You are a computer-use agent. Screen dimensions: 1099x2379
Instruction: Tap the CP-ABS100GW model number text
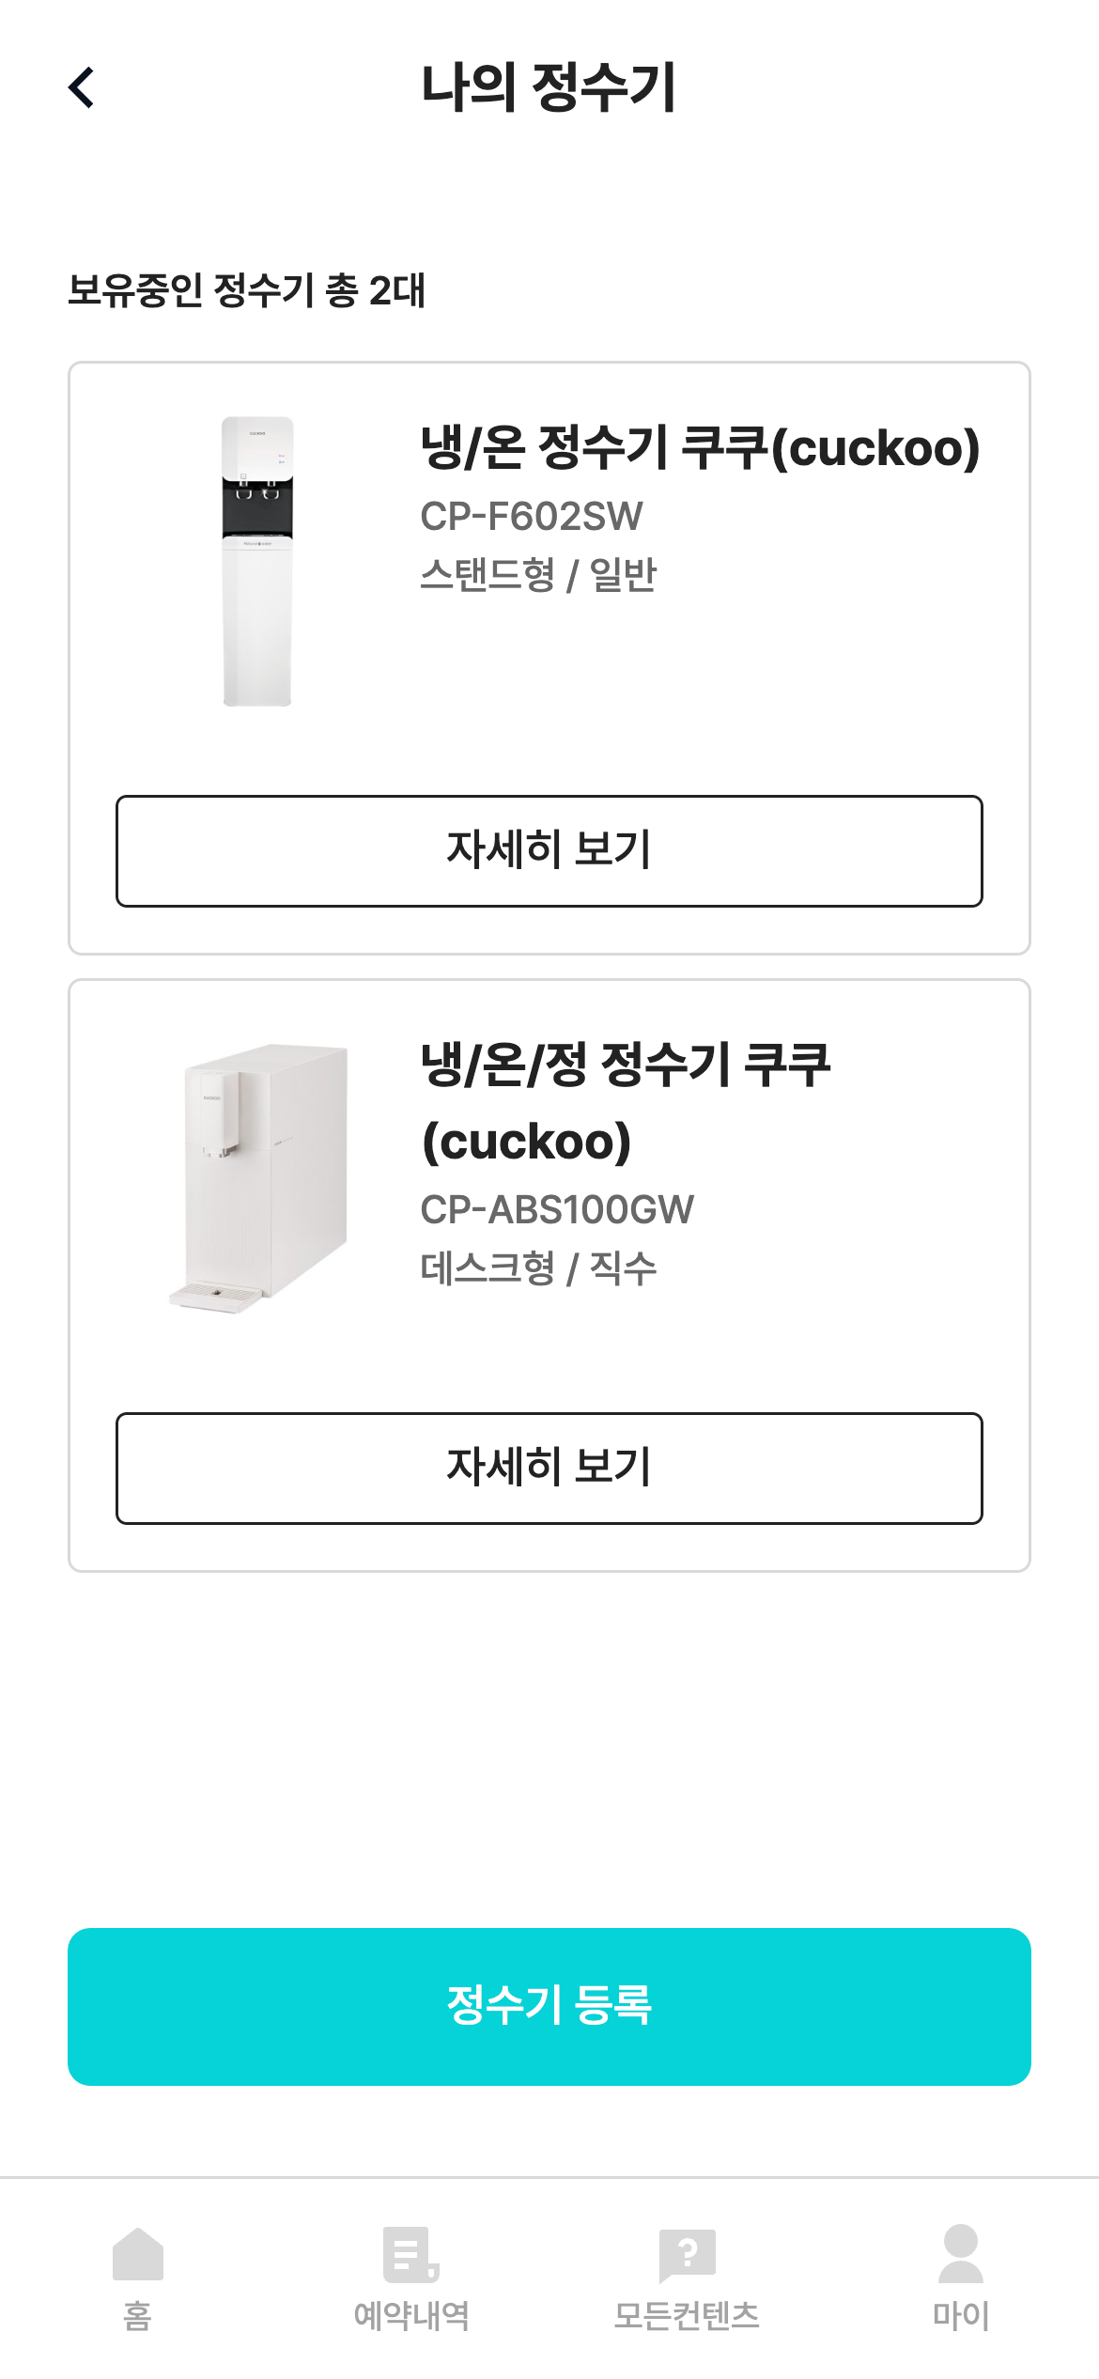pyautogui.click(x=557, y=1209)
